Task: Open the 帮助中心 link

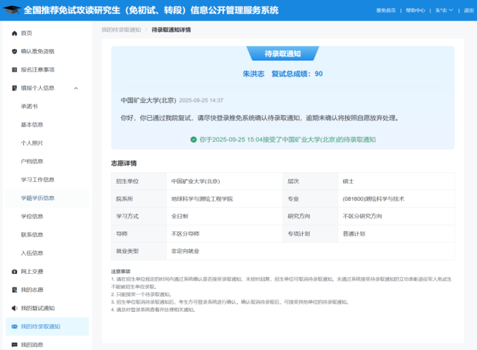Action: (x=415, y=11)
